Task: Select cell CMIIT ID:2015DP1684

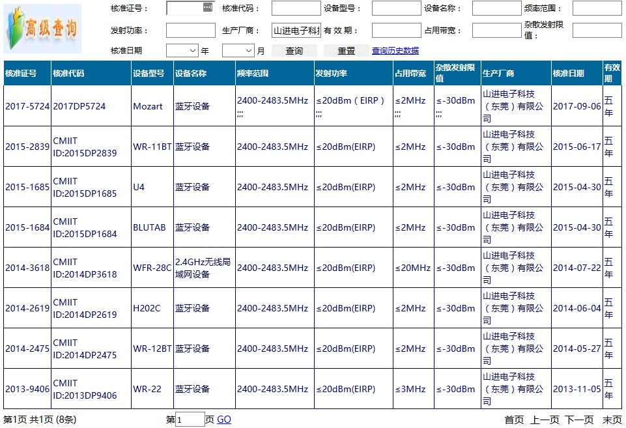Action: [91, 227]
